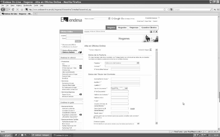Open the Windows Start button

(x=6, y=135)
